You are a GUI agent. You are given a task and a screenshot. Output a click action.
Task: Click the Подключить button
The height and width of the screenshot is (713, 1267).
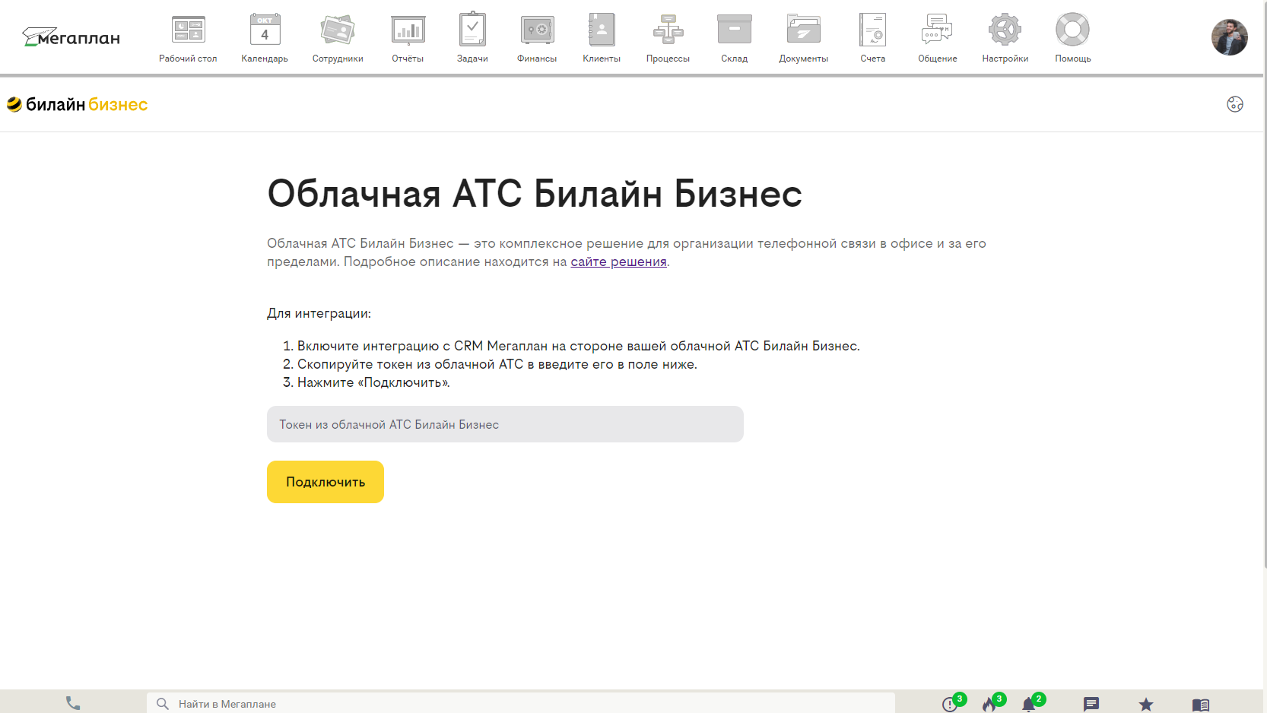pyautogui.click(x=325, y=482)
